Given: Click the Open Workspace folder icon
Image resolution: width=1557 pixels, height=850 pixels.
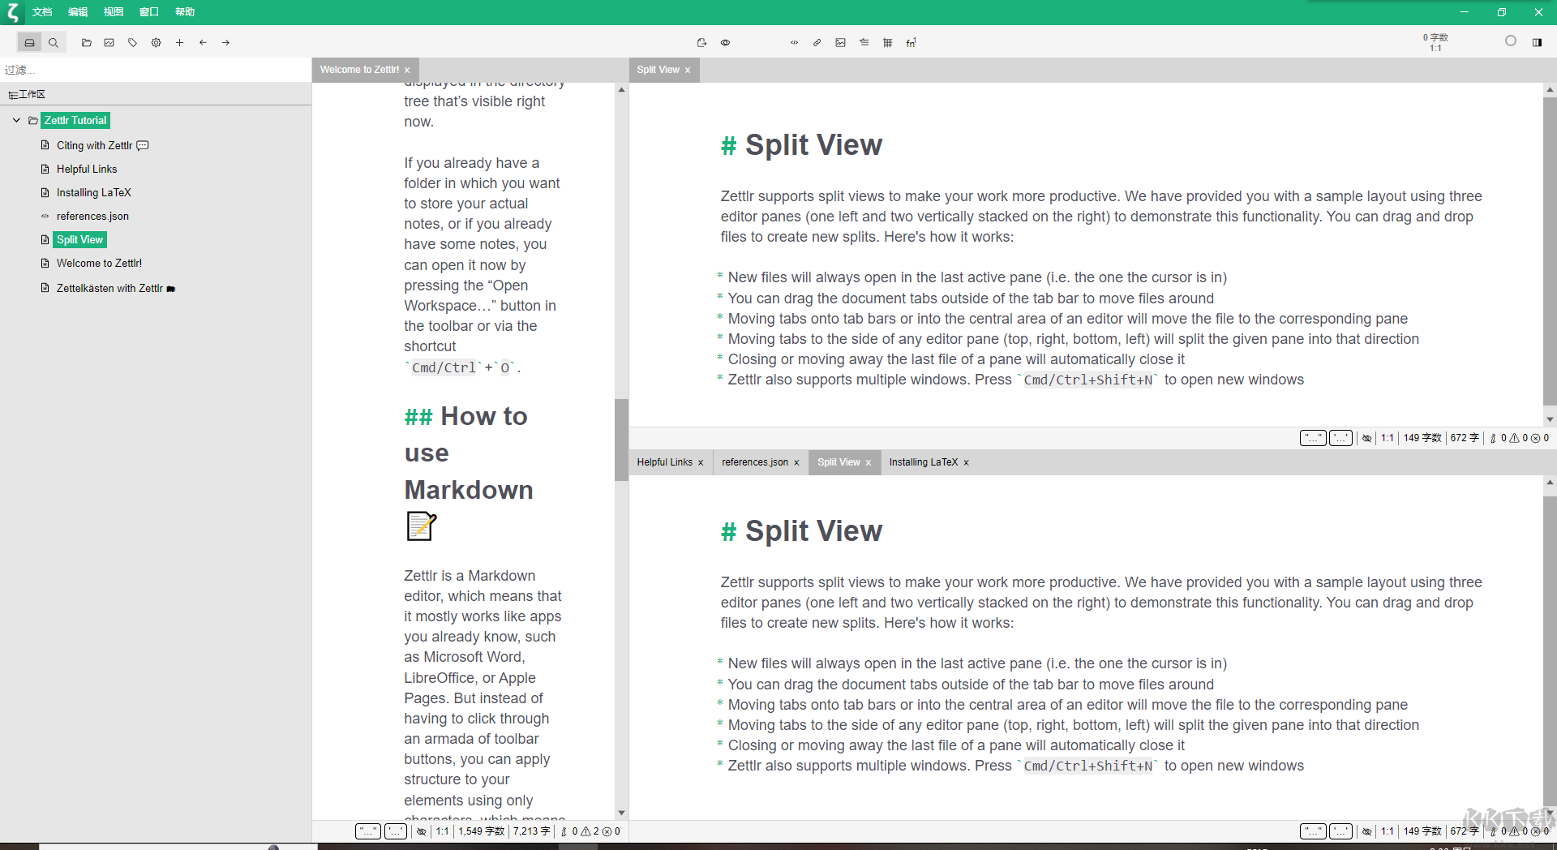Looking at the screenshot, I should click(x=86, y=43).
